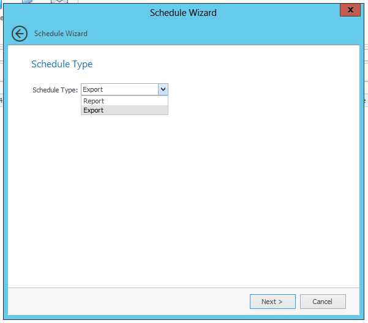Click the partially hidden envelope toolbar icon
The height and width of the screenshot is (323, 368).
[x=59, y=1]
